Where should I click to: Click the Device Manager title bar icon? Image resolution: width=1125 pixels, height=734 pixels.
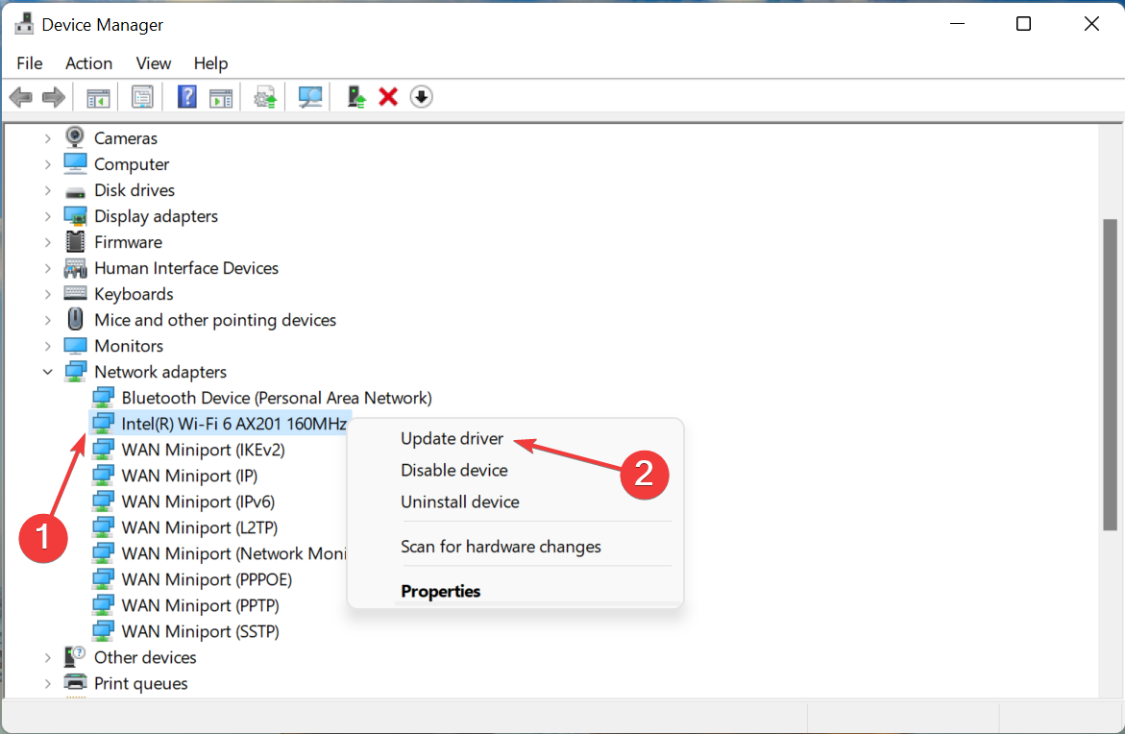pyautogui.click(x=24, y=24)
